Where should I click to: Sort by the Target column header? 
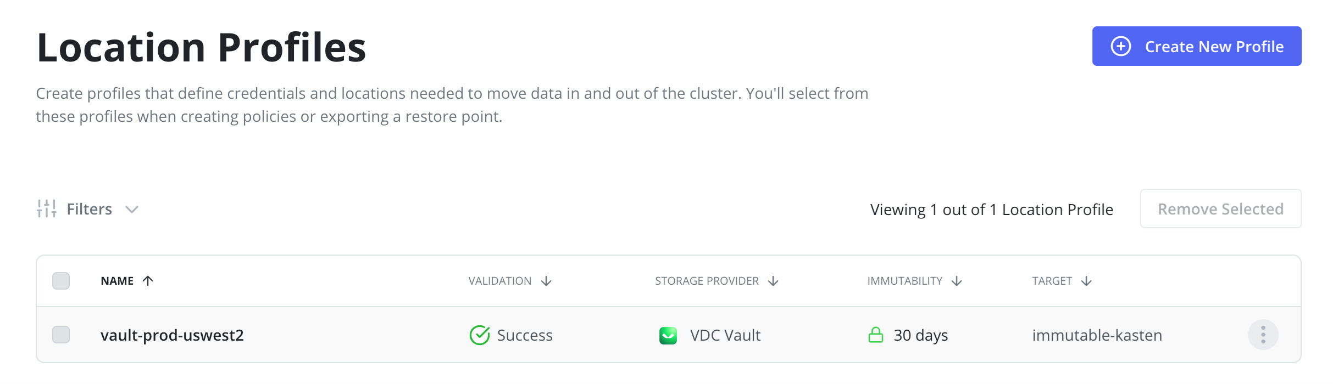pos(1052,281)
